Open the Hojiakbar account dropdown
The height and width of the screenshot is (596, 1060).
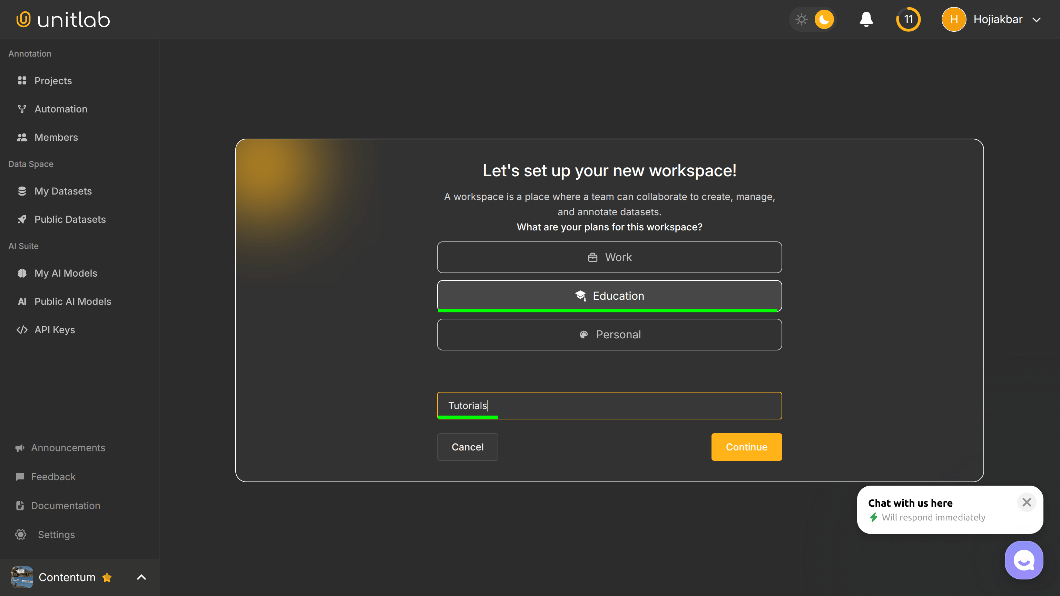(998, 19)
